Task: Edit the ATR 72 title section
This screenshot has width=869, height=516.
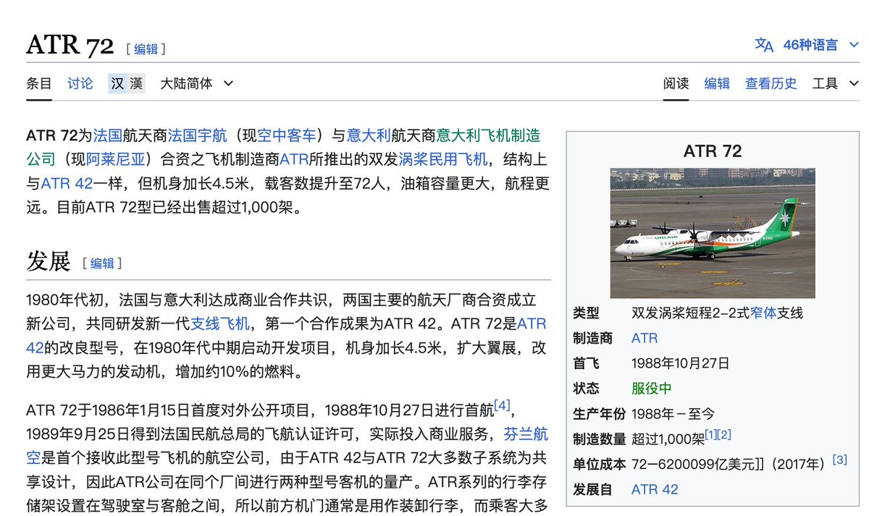Action: click(x=146, y=49)
